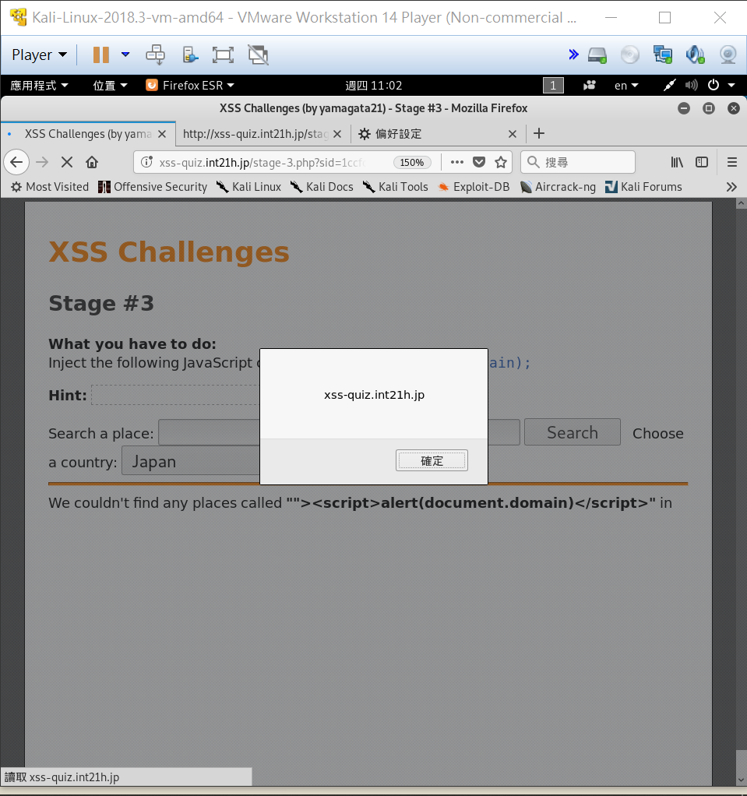Show site information icon in URL bar
Screen dimensions: 747x796
pyautogui.click(x=146, y=162)
